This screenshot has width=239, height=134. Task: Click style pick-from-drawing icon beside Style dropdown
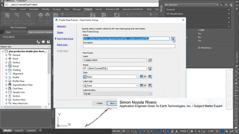click(x=150, y=77)
